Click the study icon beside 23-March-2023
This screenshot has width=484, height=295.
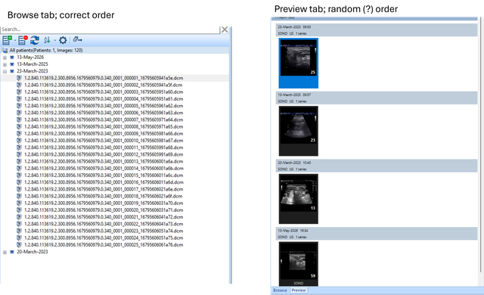pyautogui.click(x=12, y=71)
